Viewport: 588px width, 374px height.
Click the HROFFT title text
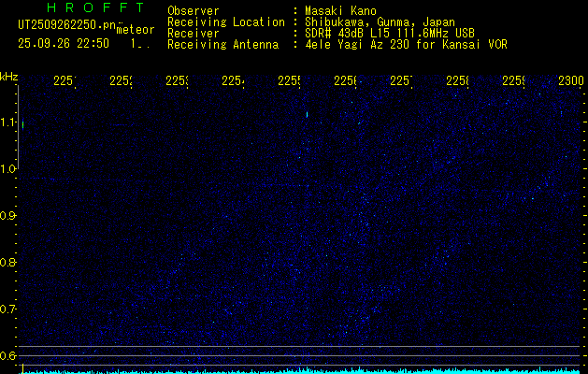96,7
